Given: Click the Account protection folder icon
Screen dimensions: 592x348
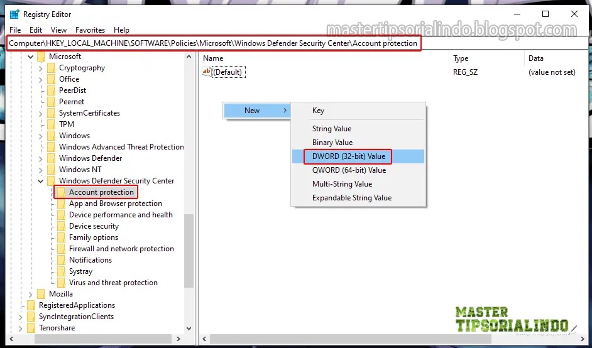Looking at the screenshot, I should coord(61,192).
